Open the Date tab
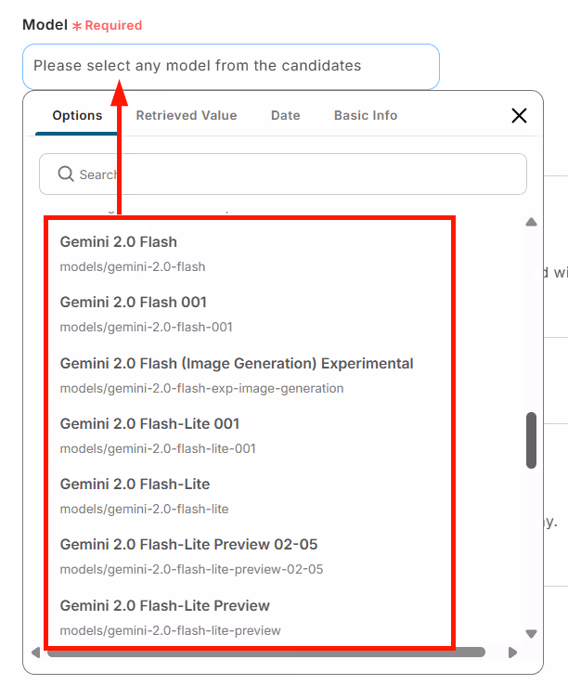 286,115
